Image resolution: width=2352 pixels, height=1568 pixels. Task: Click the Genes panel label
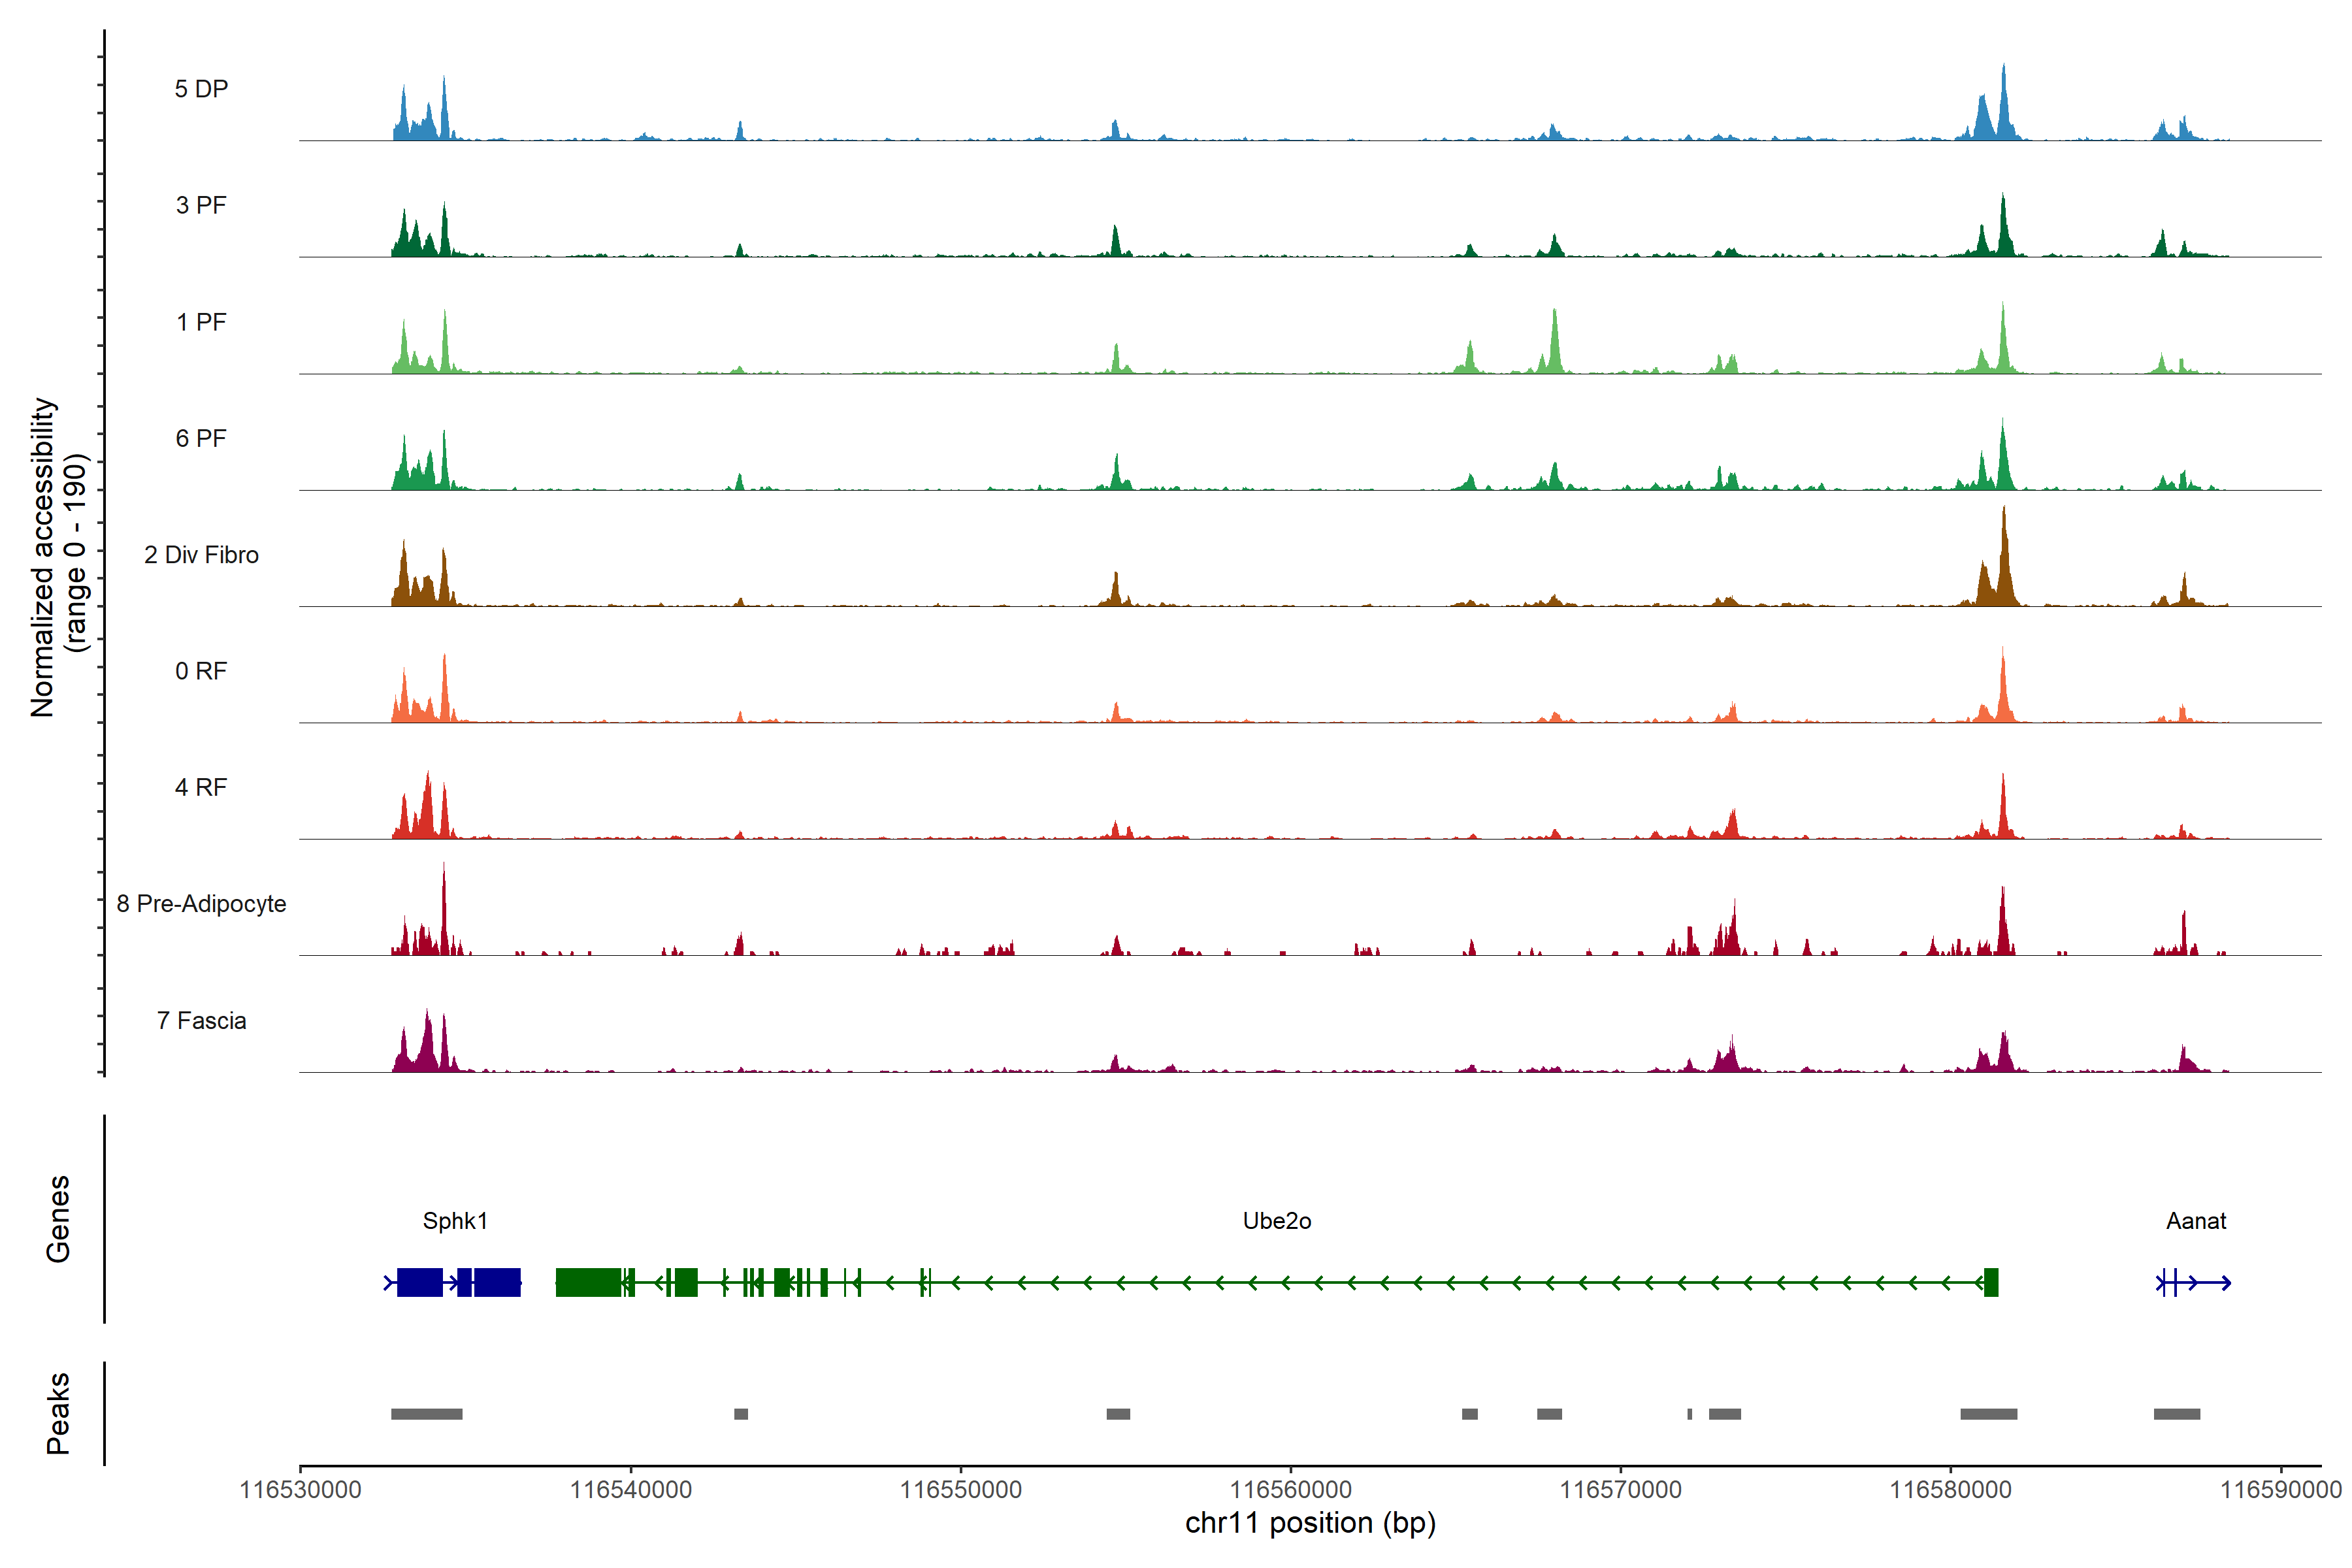58,1219
